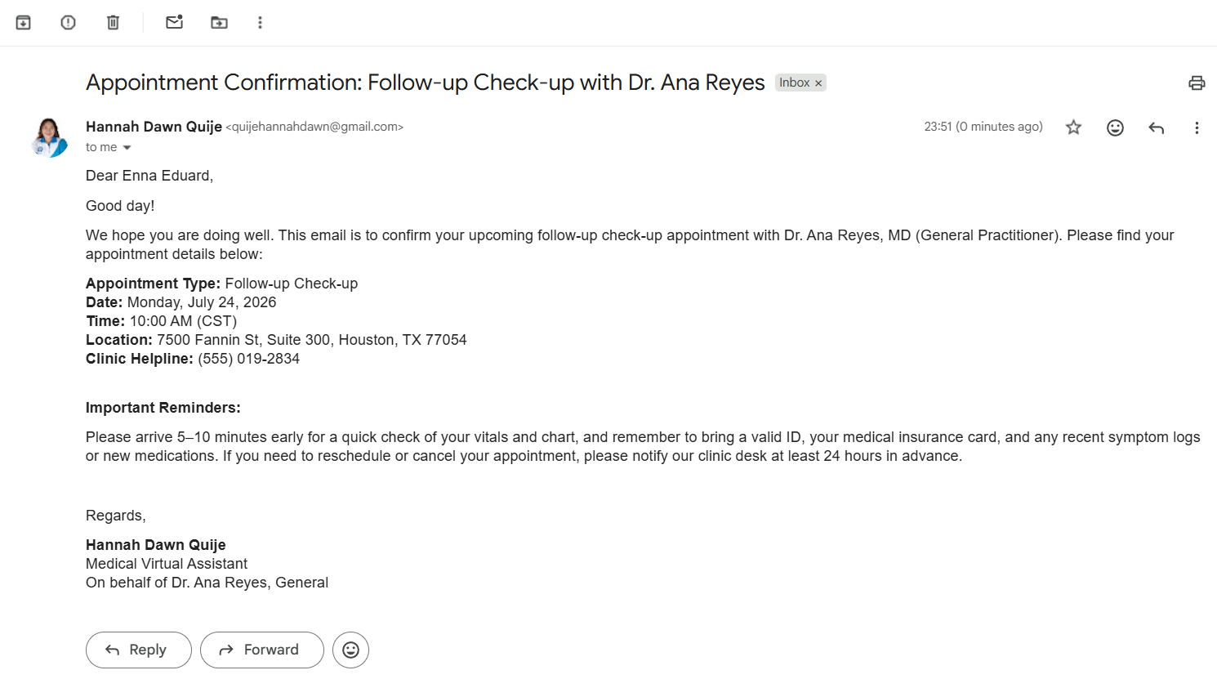Click the sender name Hannah Dawn Quije
The height and width of the screenshot is (688, 1217).
(154, 127)
